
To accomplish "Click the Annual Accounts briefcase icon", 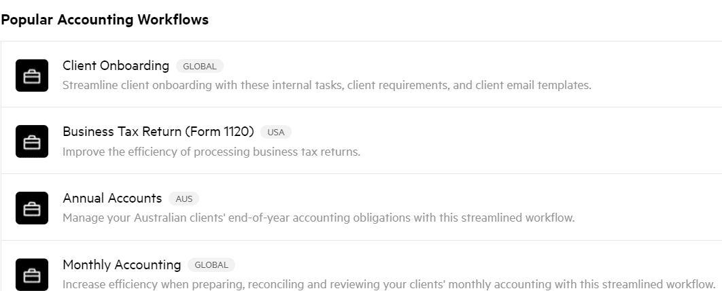I will 32,208.
